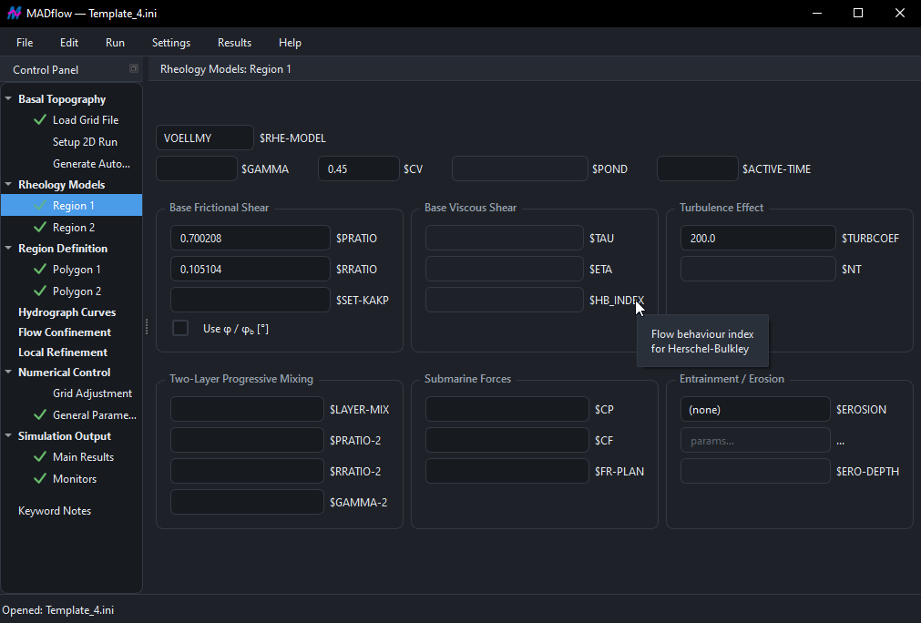Click the green checkmark beside Load Grid File
Image resolution: width=921 pixels, height=623 pixels.
point(40,120)
